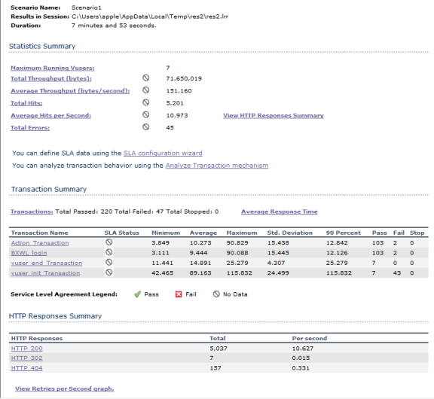Select the total hits value 5,201
The image size is (434, 399).
click(175, 103)
